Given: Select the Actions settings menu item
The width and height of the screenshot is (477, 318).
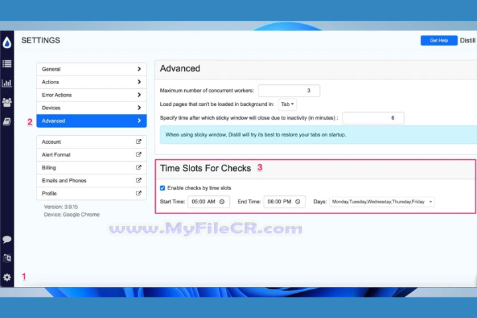Looking at the screenshot, I should 91,82.
